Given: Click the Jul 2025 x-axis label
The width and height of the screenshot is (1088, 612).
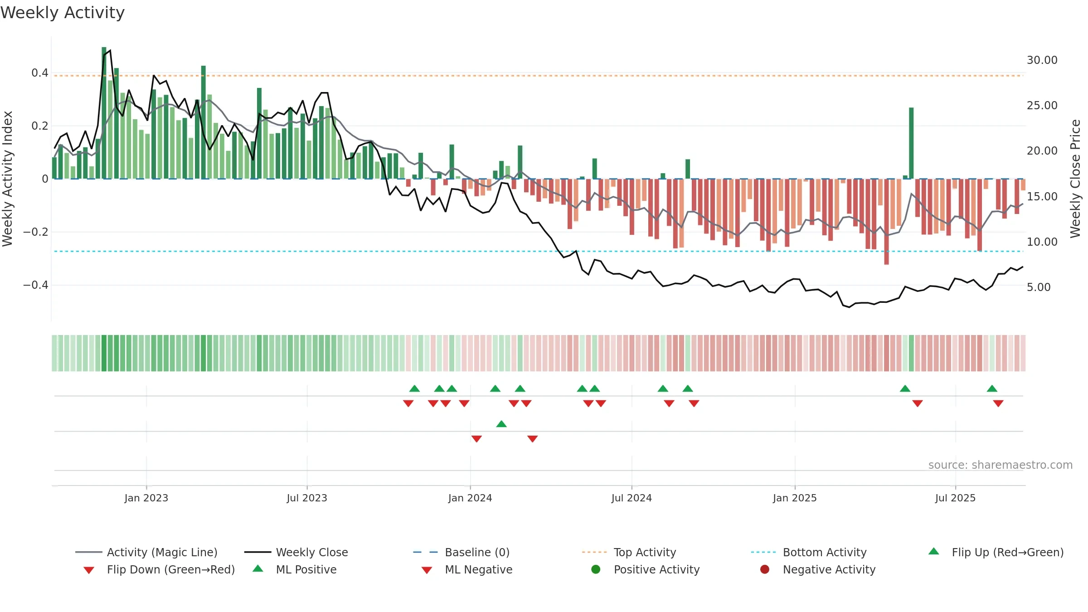Looking at the screenshot, I should 955,498.
